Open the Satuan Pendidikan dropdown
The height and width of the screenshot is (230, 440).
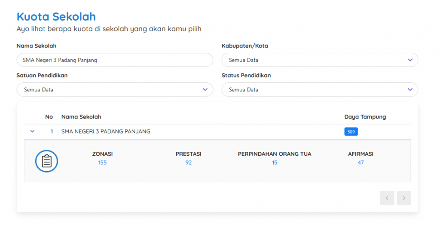pos(115,90)
